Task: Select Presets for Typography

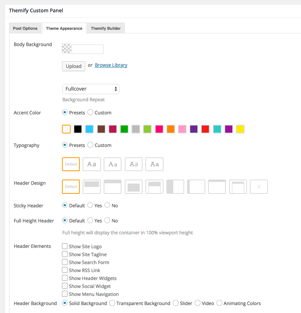Action: (x=65, y=145)
